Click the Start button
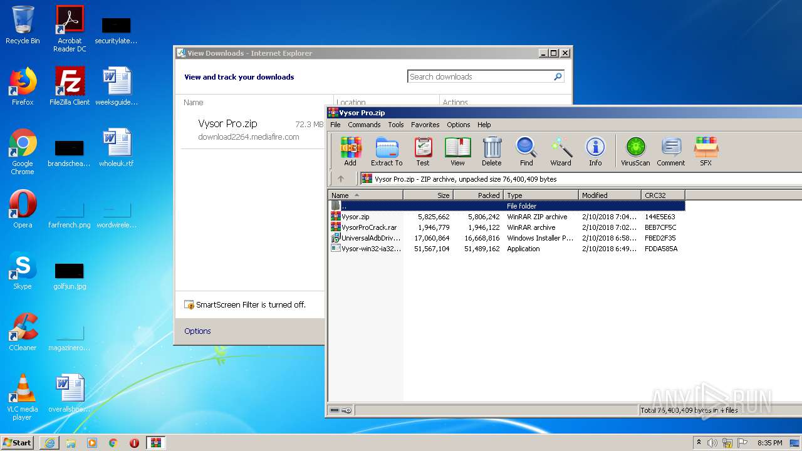 pos(18,443)
